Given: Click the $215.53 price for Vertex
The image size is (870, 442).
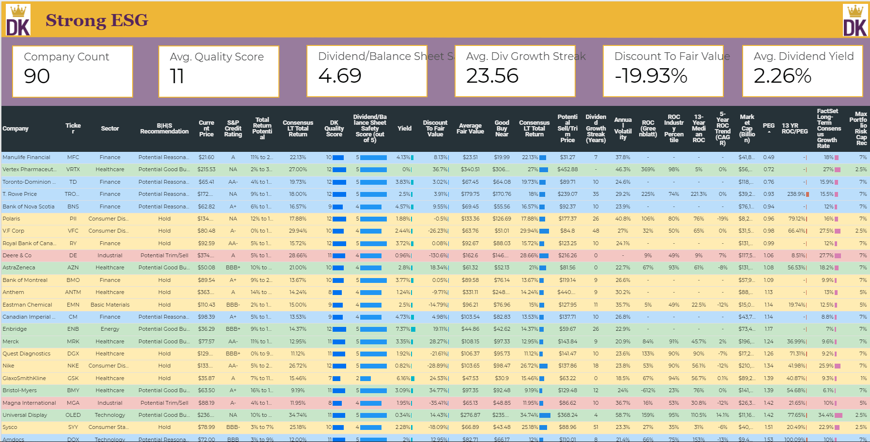Looking at the screenshot, I should [206, 170].
